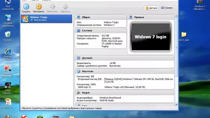Click the Intel HD Audio controller value

click(106, 101)
